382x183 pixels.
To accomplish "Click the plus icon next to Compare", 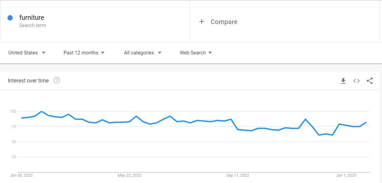I will coord(201,22).
